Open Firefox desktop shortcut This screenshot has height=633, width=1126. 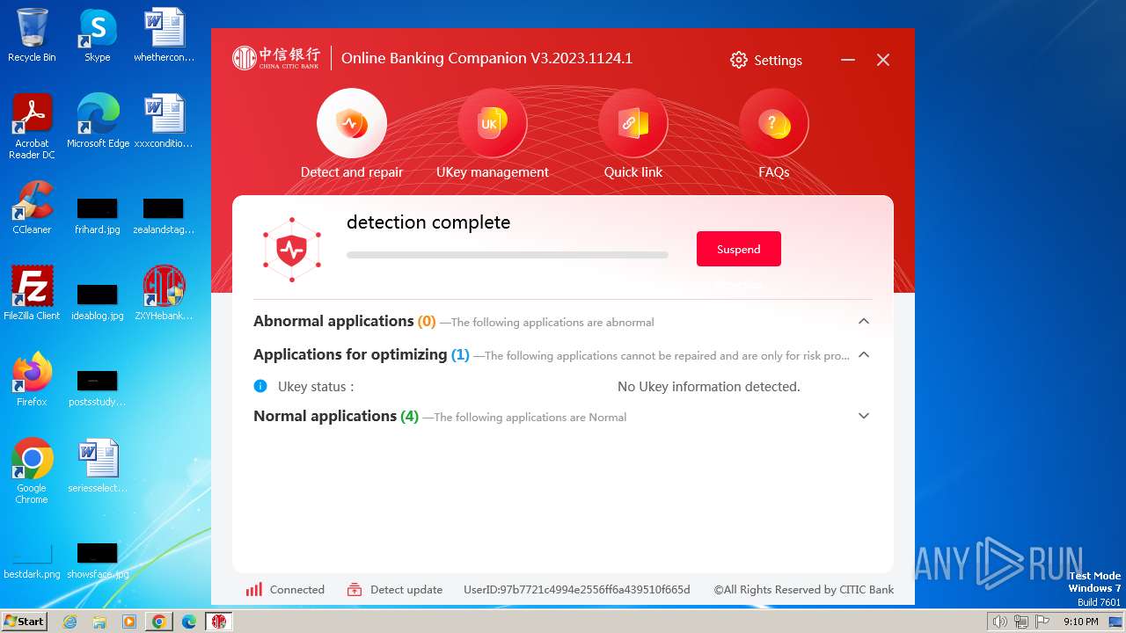pos(32,380)
